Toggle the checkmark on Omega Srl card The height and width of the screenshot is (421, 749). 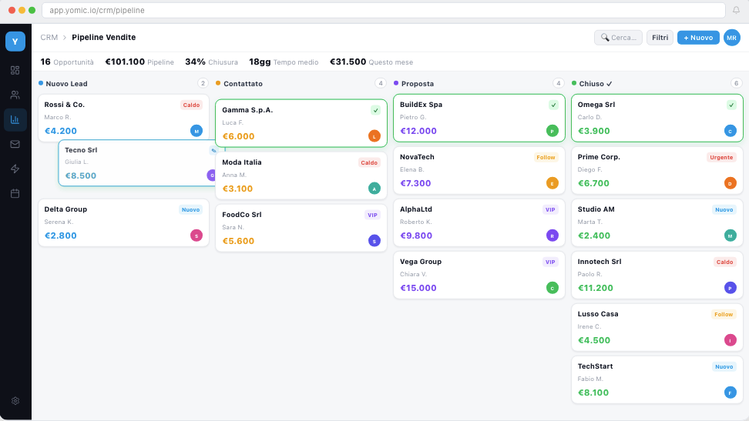[731, 105]
